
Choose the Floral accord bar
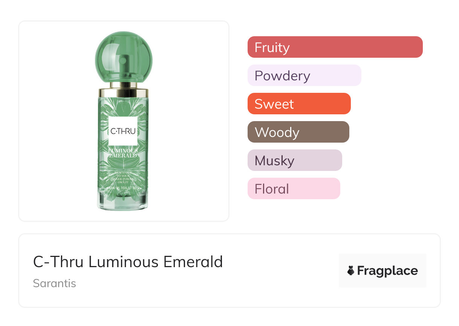tap(294, 189)
